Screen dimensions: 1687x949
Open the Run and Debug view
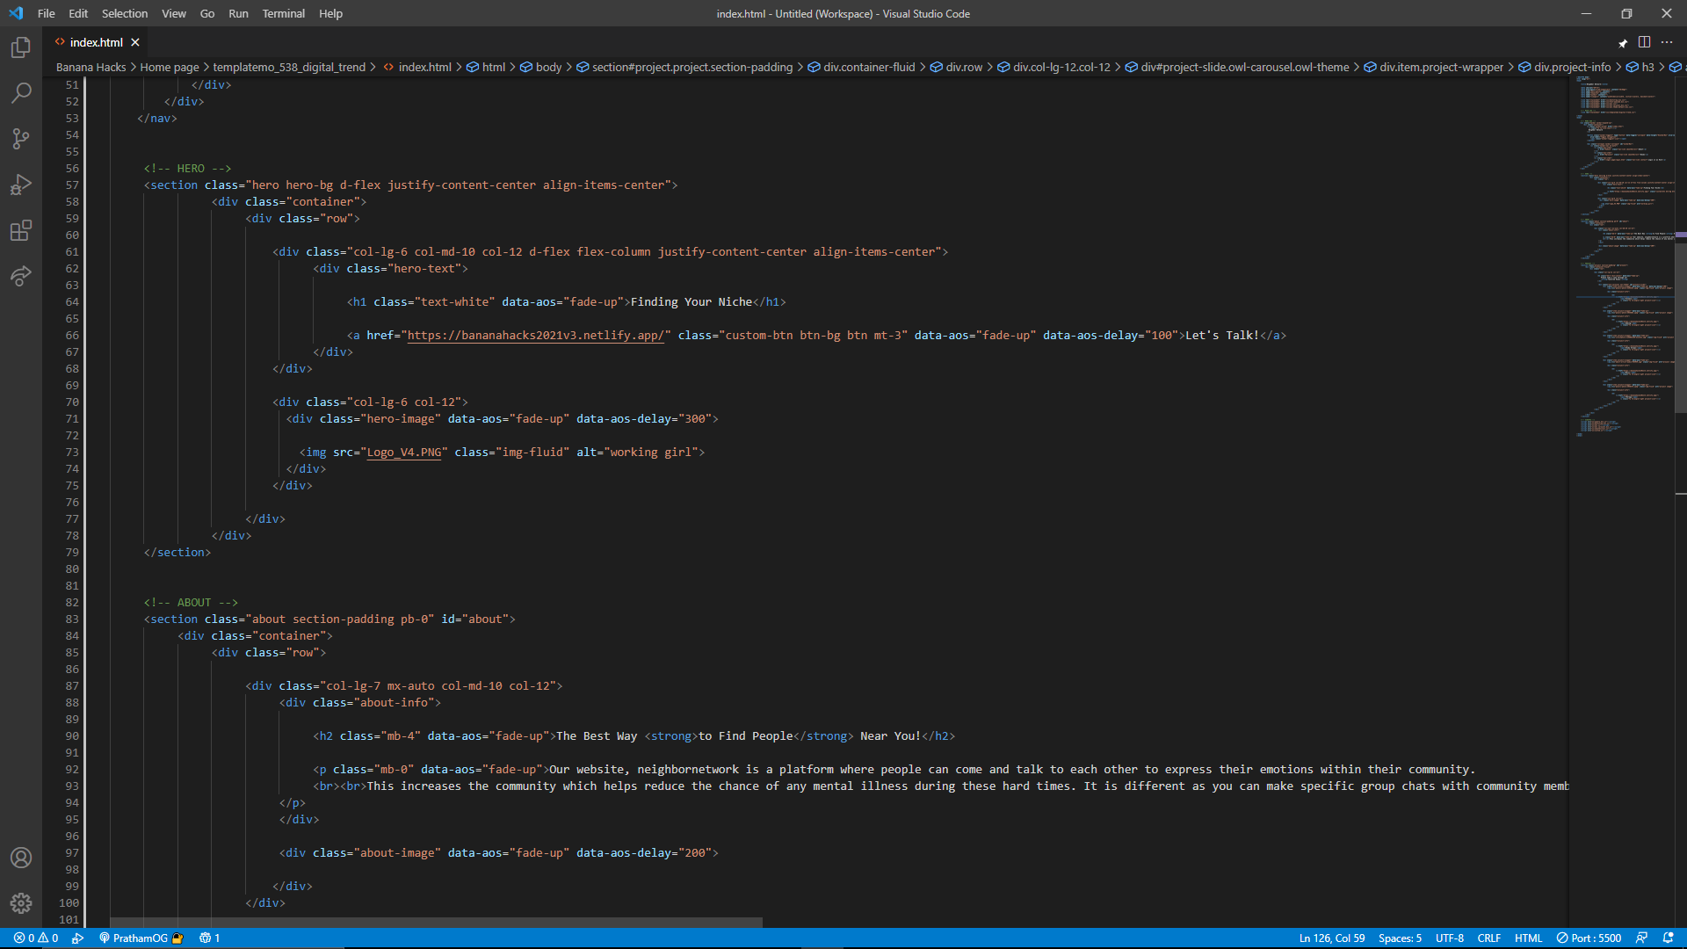coord(21,185)
